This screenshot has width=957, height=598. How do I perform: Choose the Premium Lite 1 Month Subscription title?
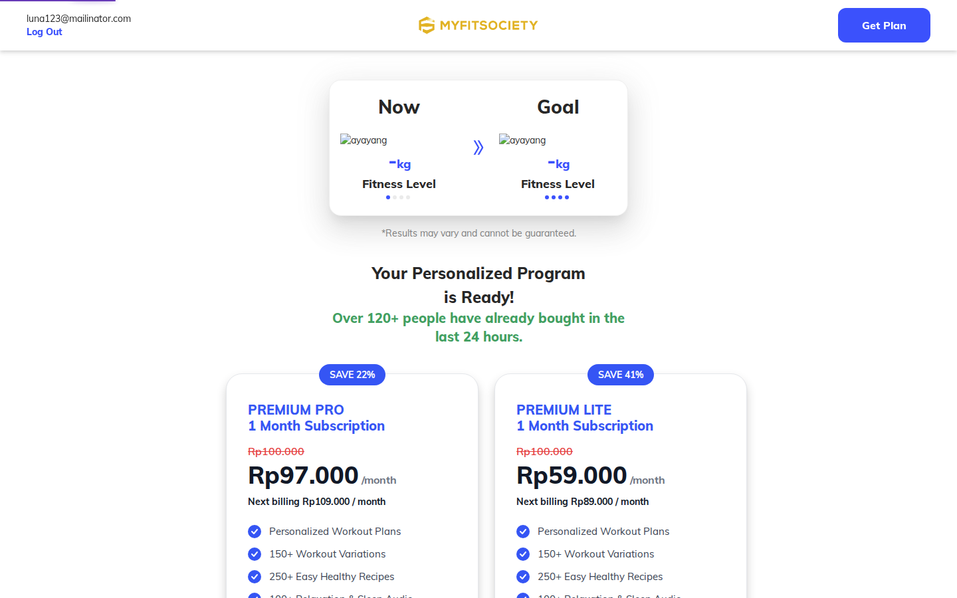[585, 418]
